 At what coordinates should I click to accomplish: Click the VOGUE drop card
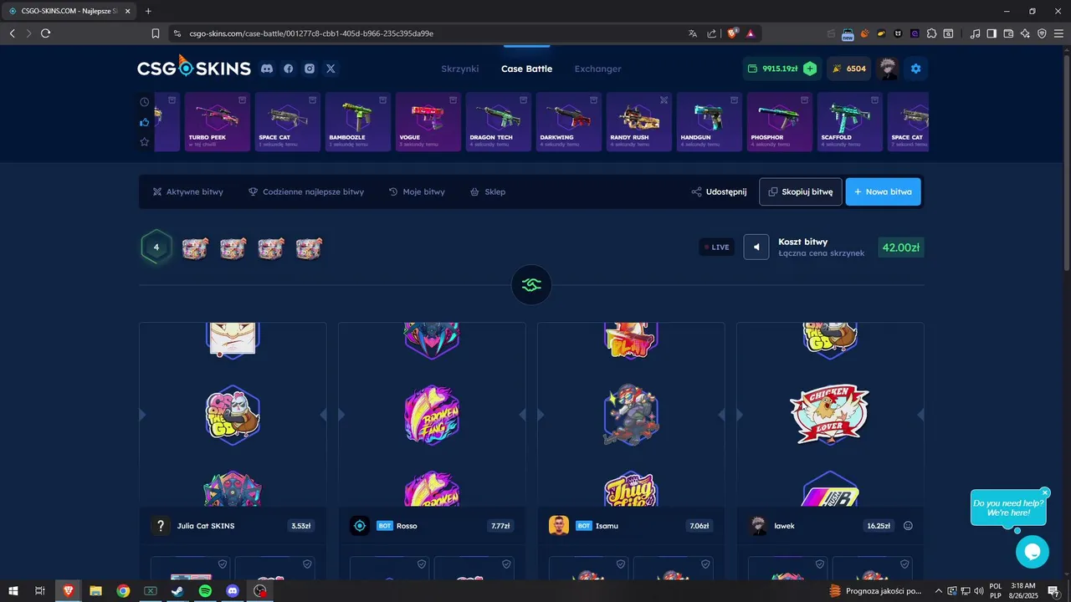click(428, 122)
